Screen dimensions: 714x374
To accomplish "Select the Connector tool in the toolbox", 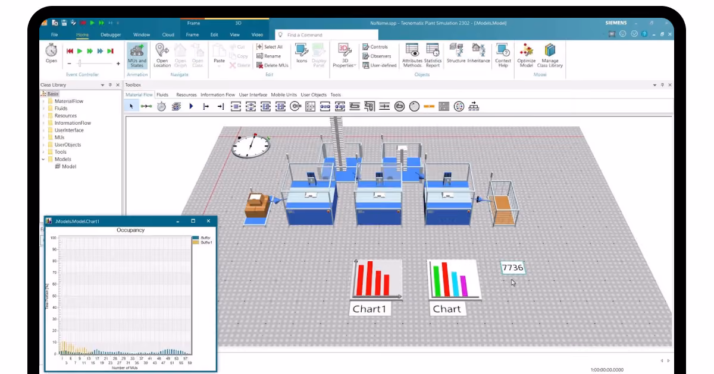I will [146, 106].
